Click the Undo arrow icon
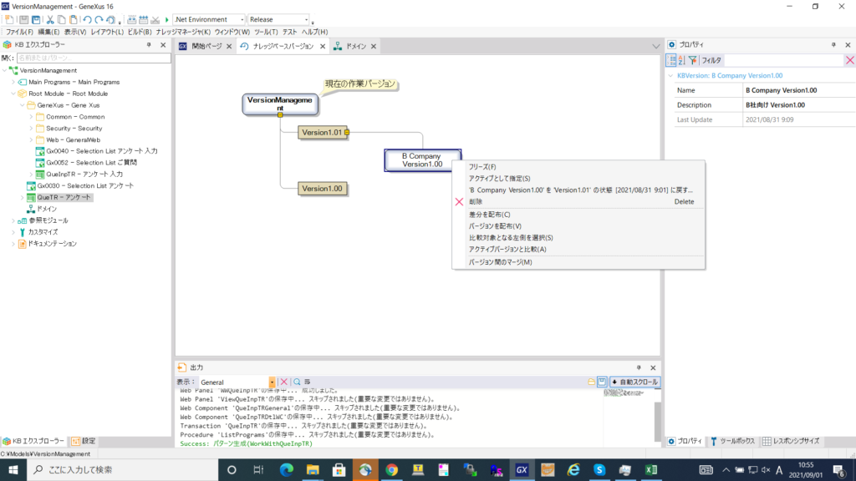The width and height of the screenshot is (856, 481). 87,20
